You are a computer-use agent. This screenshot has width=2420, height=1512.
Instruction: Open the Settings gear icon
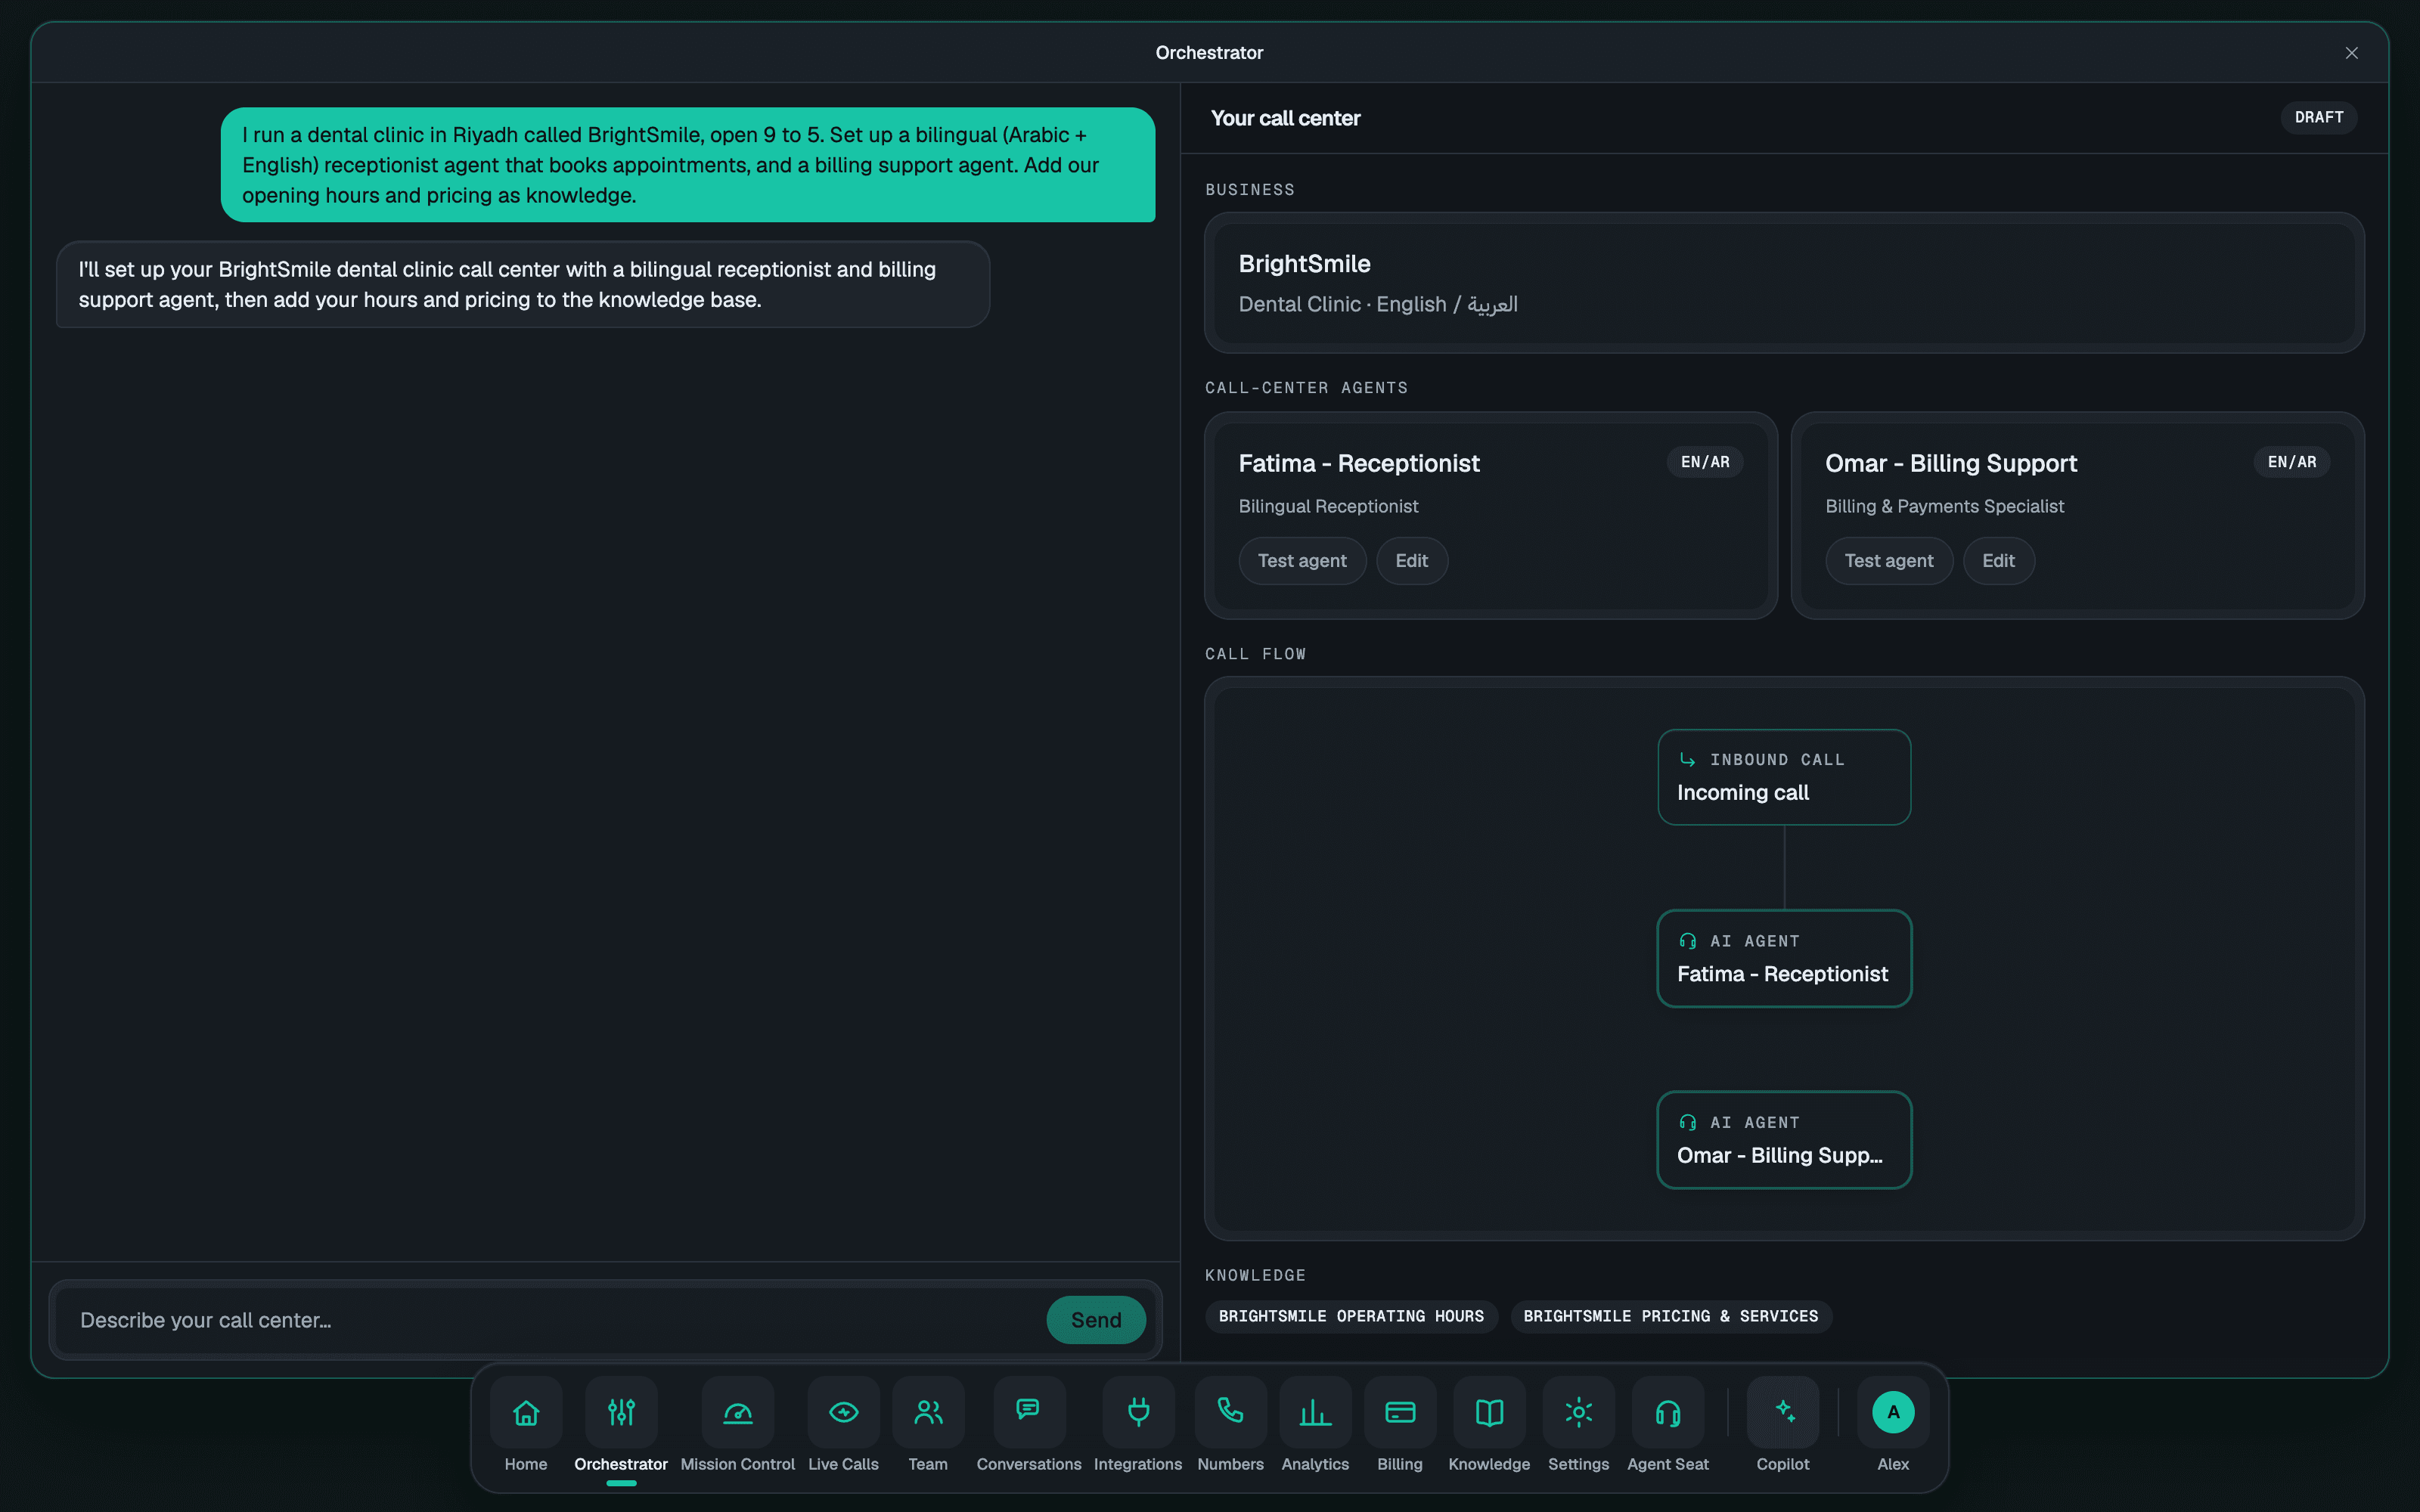(x=1579, y=1412)
